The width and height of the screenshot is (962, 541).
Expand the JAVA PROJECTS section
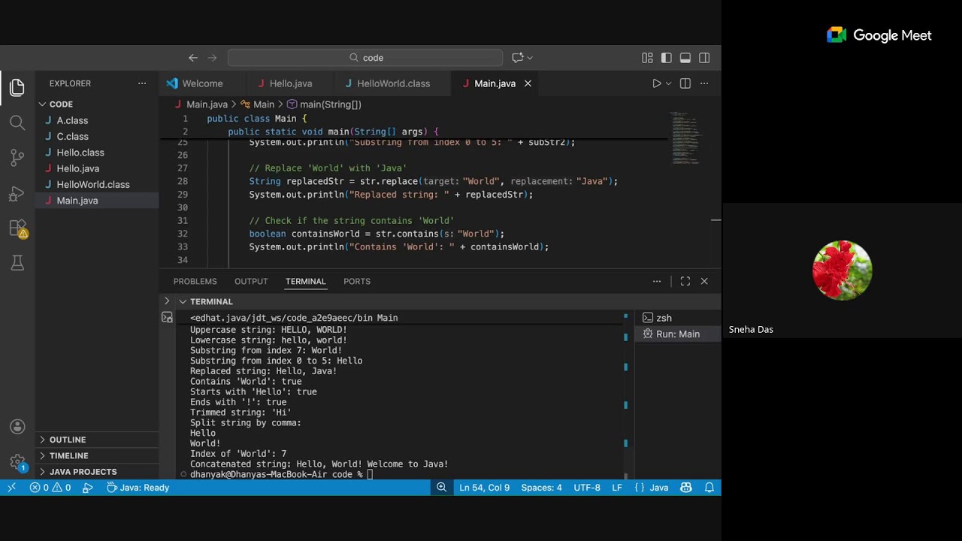(83, 472)
